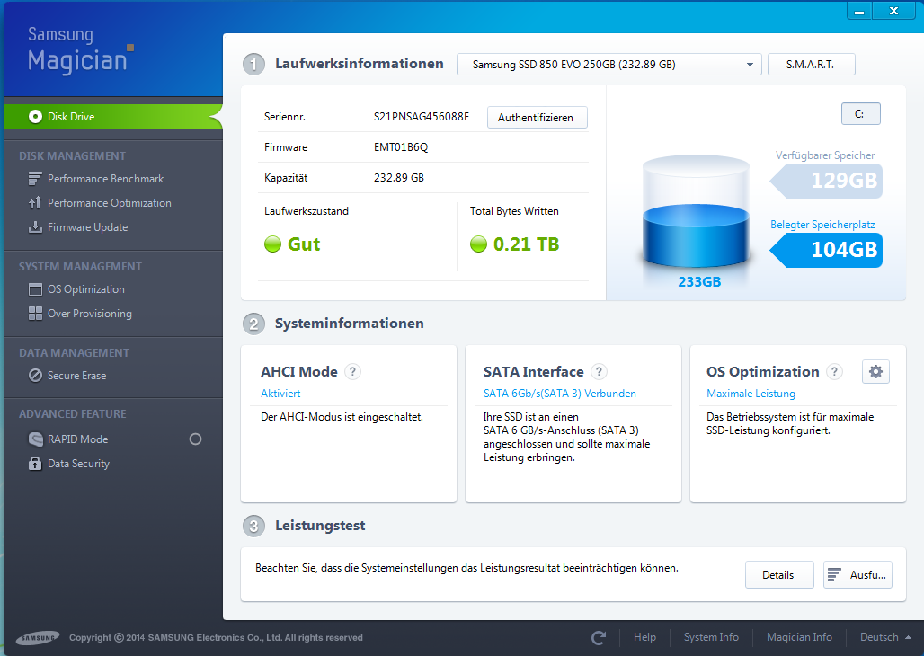Click the blue disk cylinder graphic

[x=696, y=212]
